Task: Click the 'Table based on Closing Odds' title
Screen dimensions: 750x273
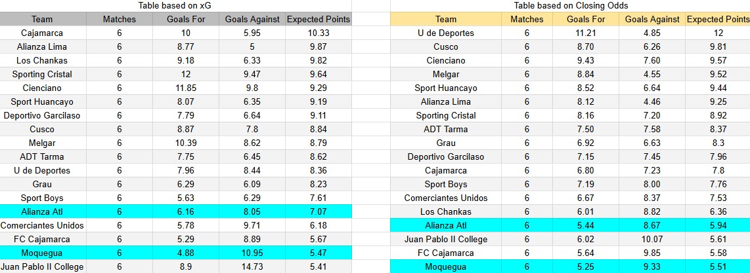Action: coord(570,5)
